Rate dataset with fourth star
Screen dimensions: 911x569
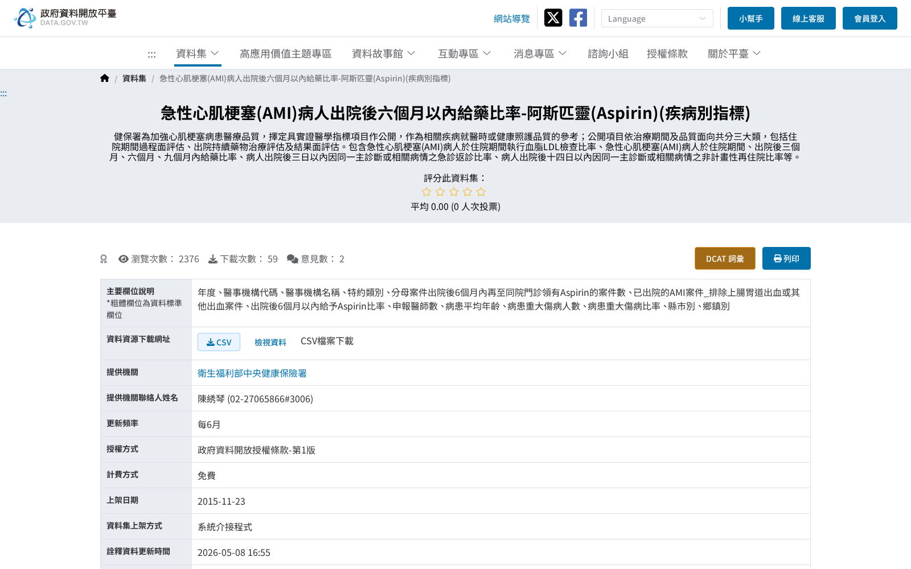click(x=467, y=192)
